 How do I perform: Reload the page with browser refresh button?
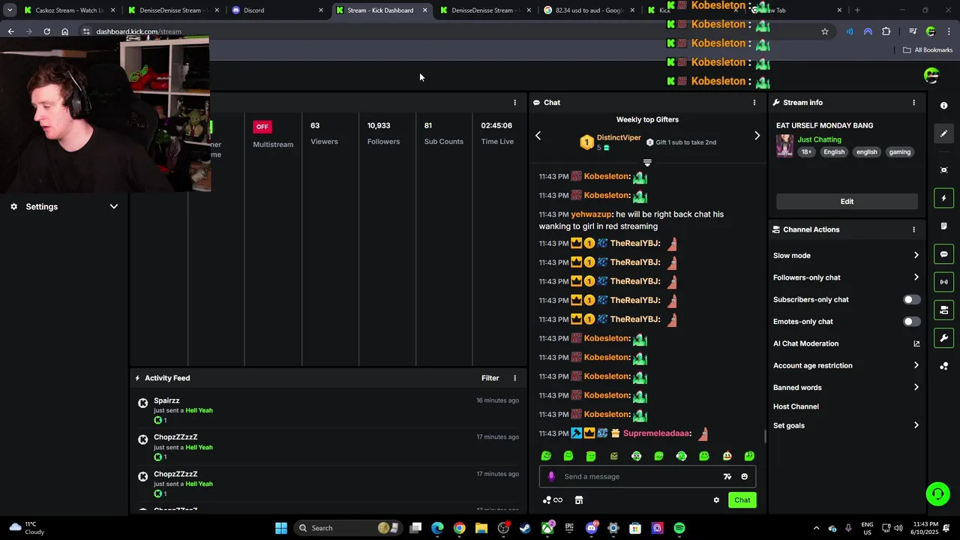pos(46,31)
